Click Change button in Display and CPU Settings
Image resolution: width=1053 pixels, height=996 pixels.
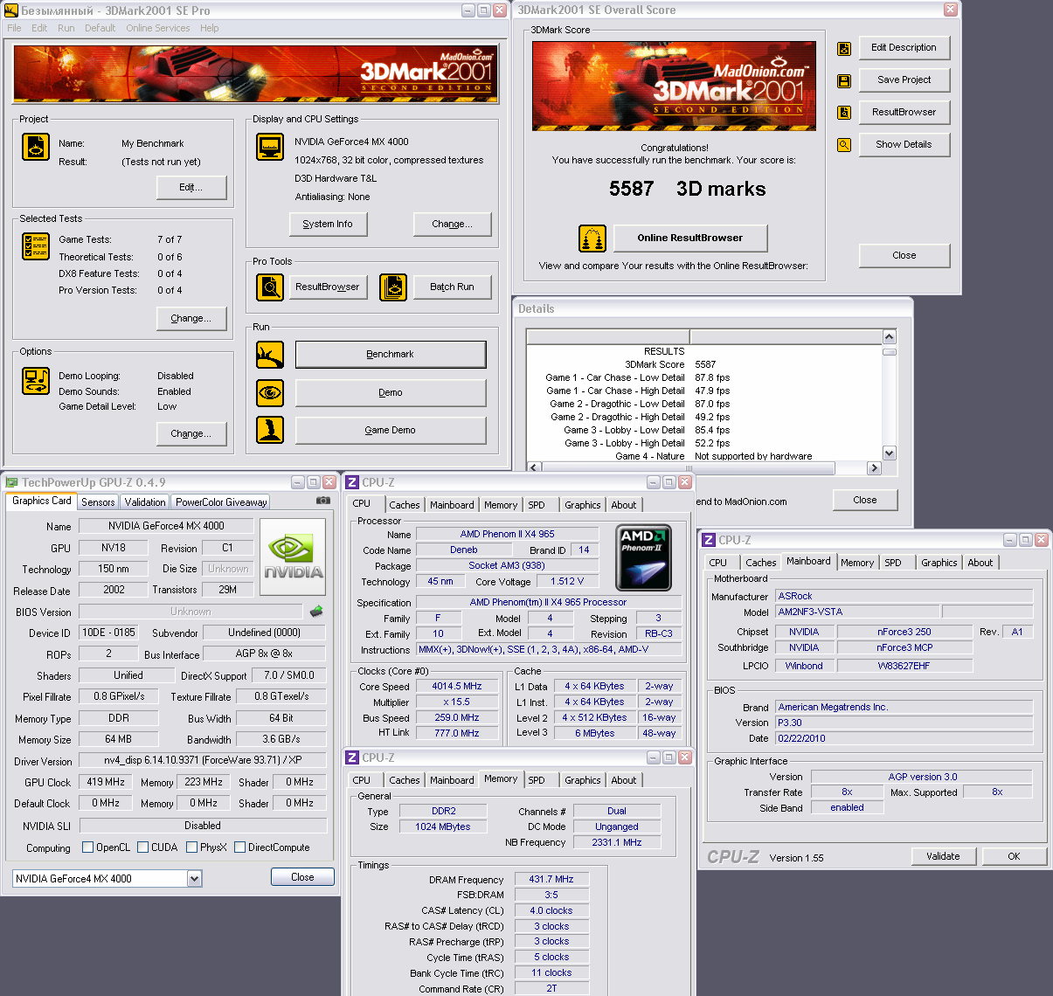[x=453, y=225]
